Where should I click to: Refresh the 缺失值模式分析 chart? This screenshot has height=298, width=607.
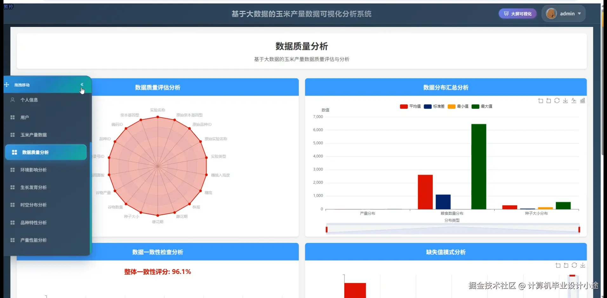pos(575,265)
